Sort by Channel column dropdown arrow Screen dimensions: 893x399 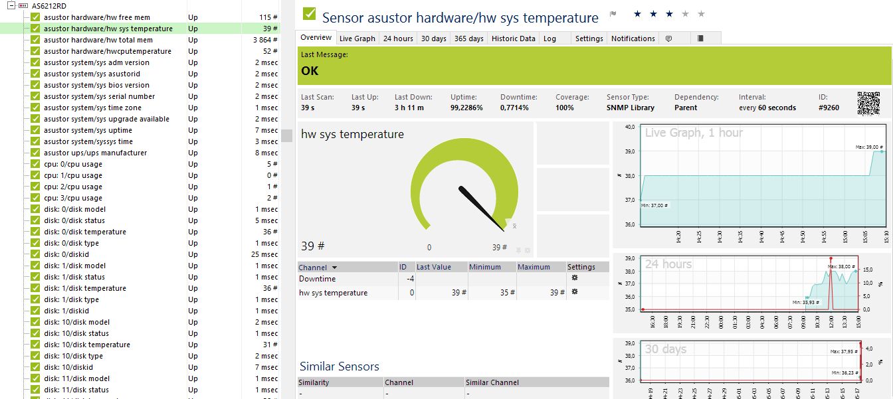(334, 268)
